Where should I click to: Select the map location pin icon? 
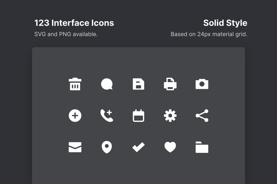pyautogui.click(x=107, y=147)
